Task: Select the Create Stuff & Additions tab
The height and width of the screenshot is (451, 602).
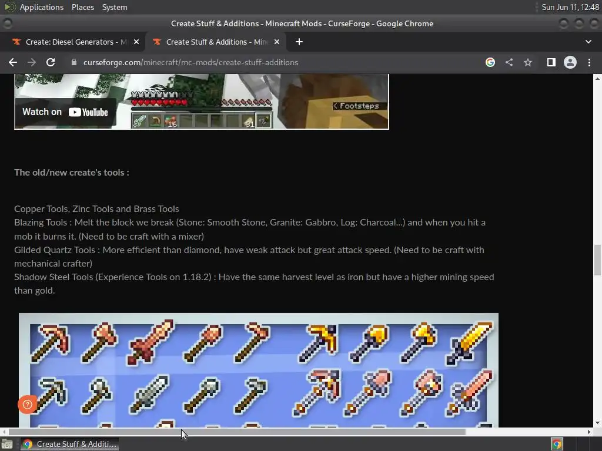Action: point(216,42)
